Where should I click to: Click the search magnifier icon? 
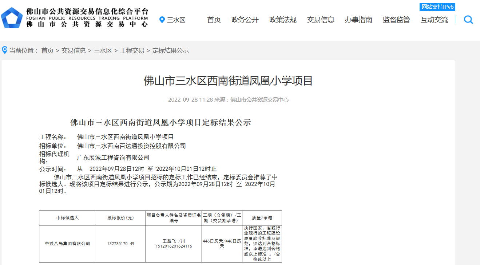(x=468, y=20)
